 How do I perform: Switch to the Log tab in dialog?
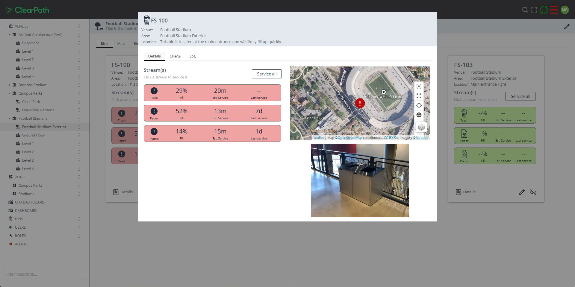coord(193,56)
